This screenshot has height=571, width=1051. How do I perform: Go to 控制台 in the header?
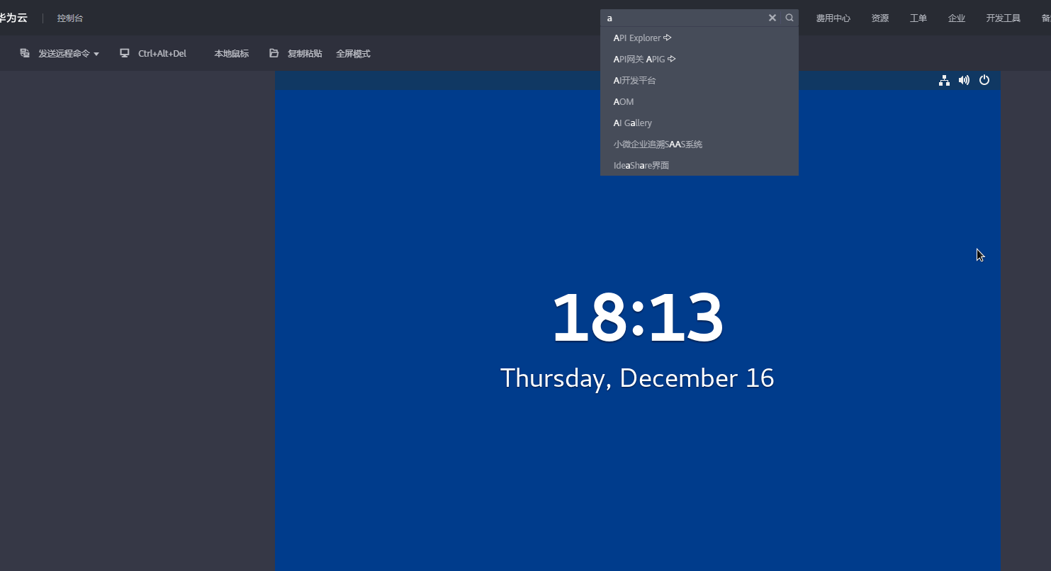[x=70, y=18]
